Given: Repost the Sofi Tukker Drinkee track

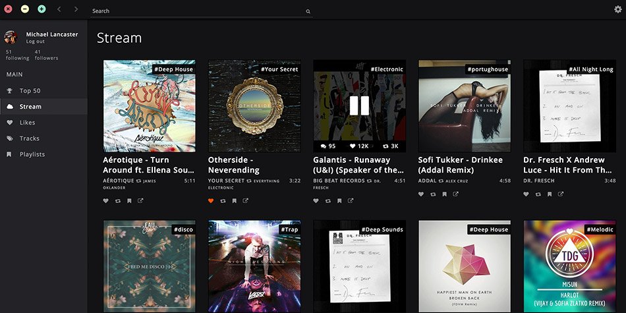Looking at the screenshot, I should [433, 194].
